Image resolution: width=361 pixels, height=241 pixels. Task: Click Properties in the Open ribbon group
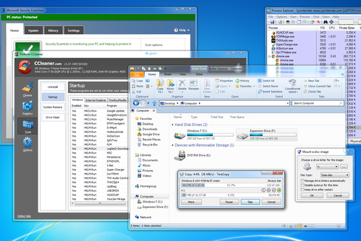[x=224, y=81]
